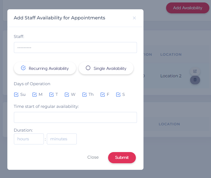This screenshot has width=211, height=178.
Task: Uncheck the W day checkbox
Action: (67, 94)
